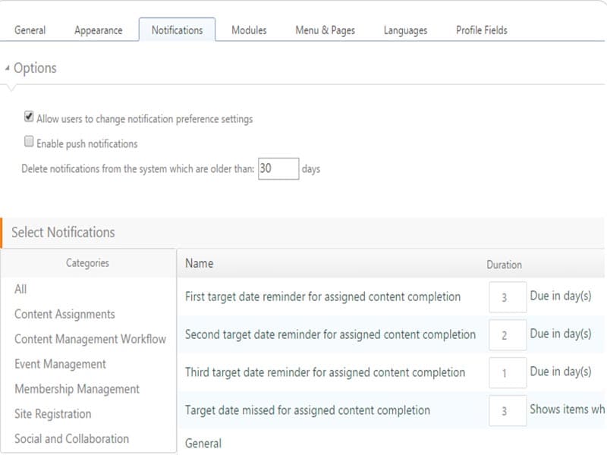The width and height of the screenshot is (607, 455).
Task: Switch to the Languages tab
Action: [x=405, y=30]
